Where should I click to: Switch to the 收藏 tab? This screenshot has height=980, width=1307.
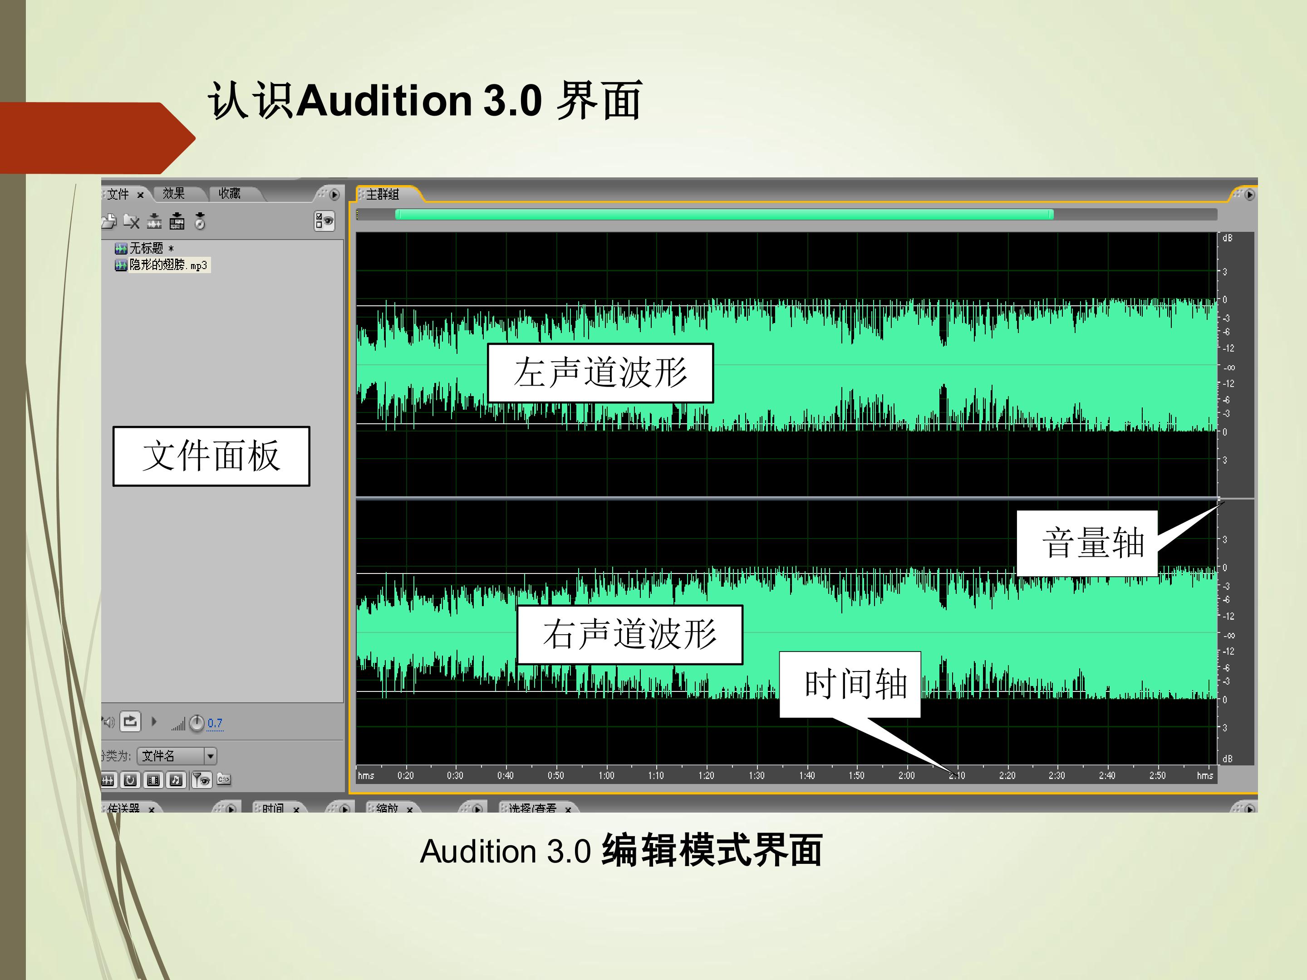point(229,193)
